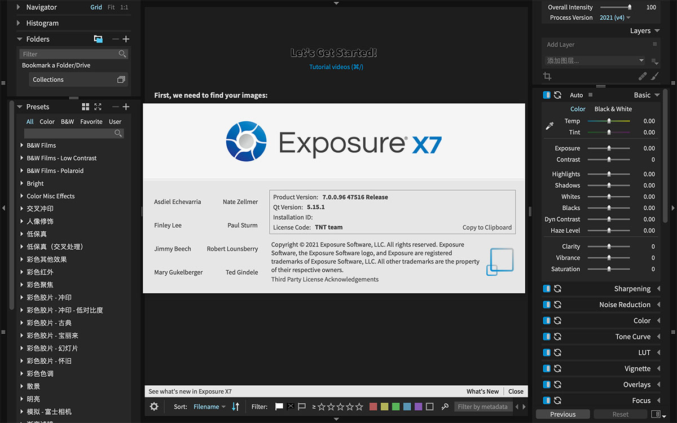Viewport: 677px width, 423px height.
Task: Click the folder navigation icon in Folders
Action: [x=98, y=39]
